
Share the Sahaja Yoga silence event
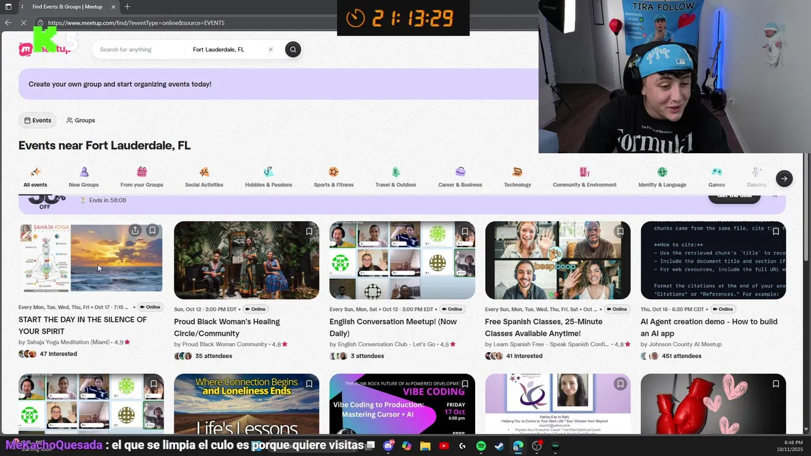coord(135,231)
